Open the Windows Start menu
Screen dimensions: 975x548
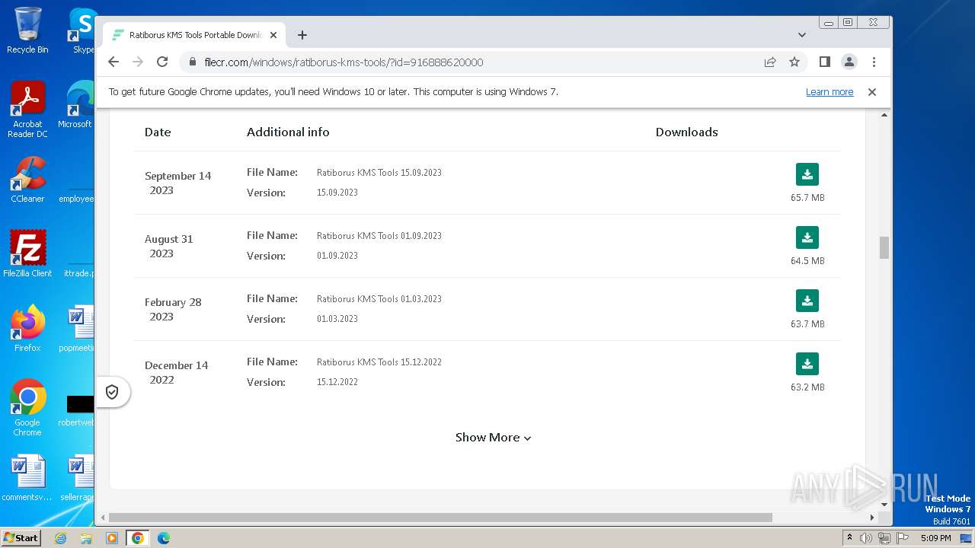(21, 537)
